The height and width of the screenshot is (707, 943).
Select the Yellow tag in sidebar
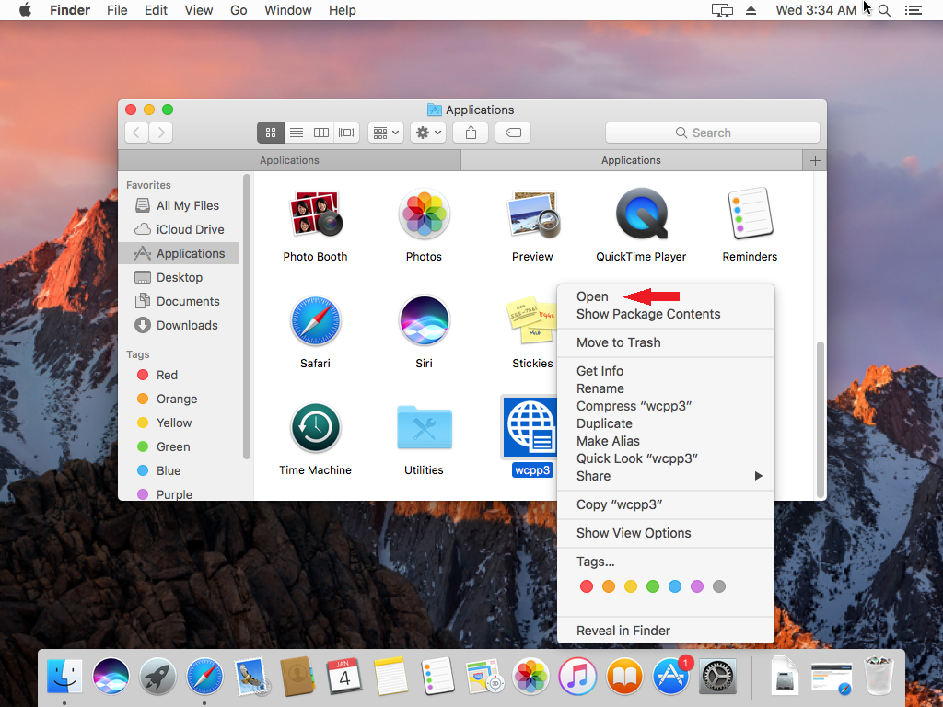[179, 423]
